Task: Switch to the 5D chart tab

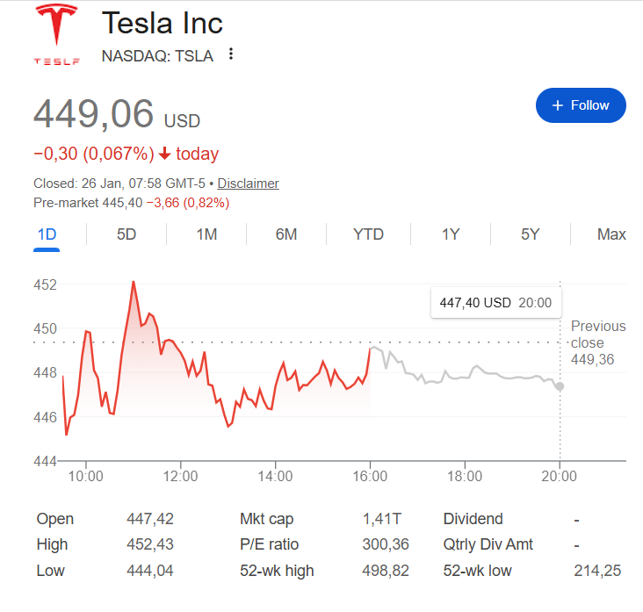Action: 126,234
